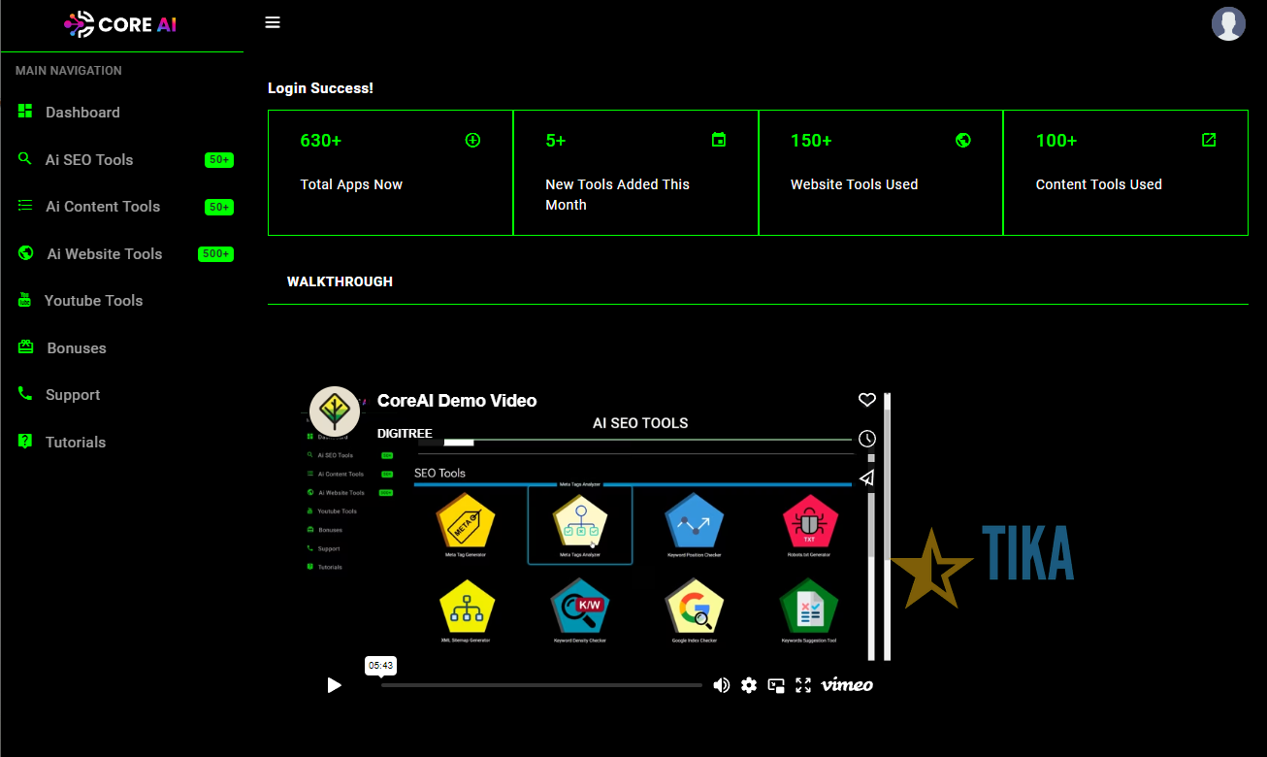Toggle picture-in-picture playback mode
The height and width of the screenshot is (757, 1267).
point(776,685)
